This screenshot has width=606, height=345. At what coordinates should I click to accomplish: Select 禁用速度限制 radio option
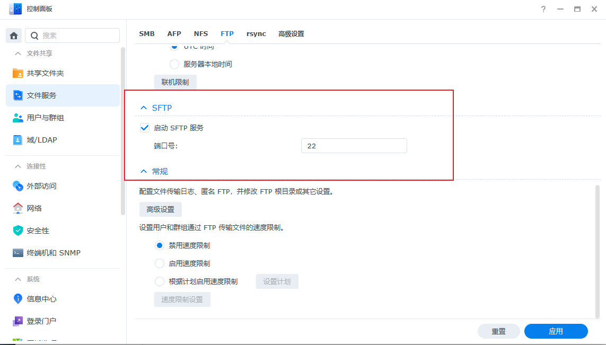click(x=159, y=245)
